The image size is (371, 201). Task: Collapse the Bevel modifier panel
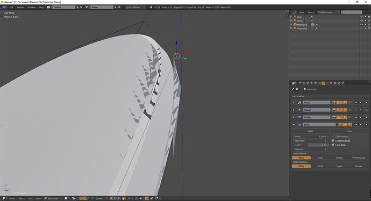pos(294,125)
